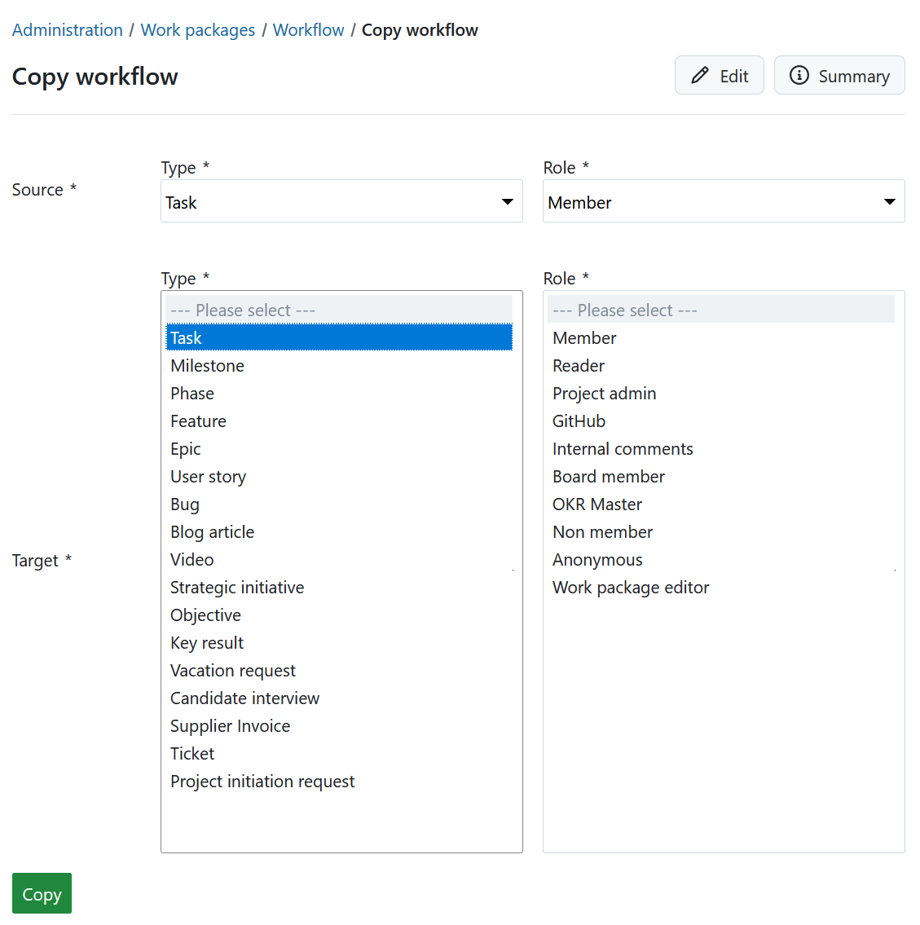Choose GitHub in the target Role list
This screenshot has width=920, height=925.
coord(579,421)
